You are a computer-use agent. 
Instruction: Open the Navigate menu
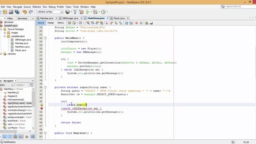[18, 7]
